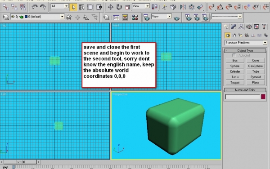
Task: Select the Rotate tool
Action: [x=119, y=7]
